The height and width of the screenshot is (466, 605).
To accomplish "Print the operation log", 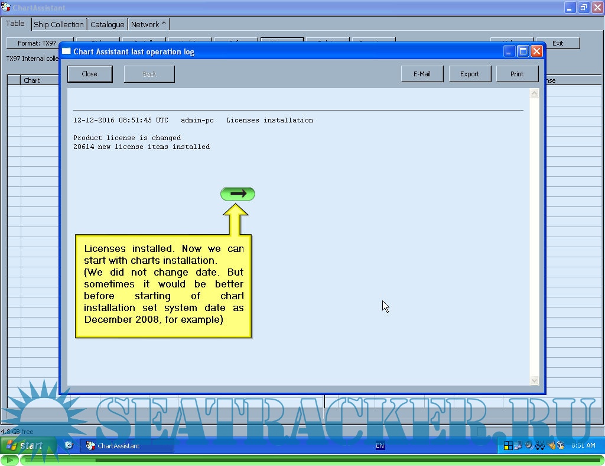I will 517,74.
